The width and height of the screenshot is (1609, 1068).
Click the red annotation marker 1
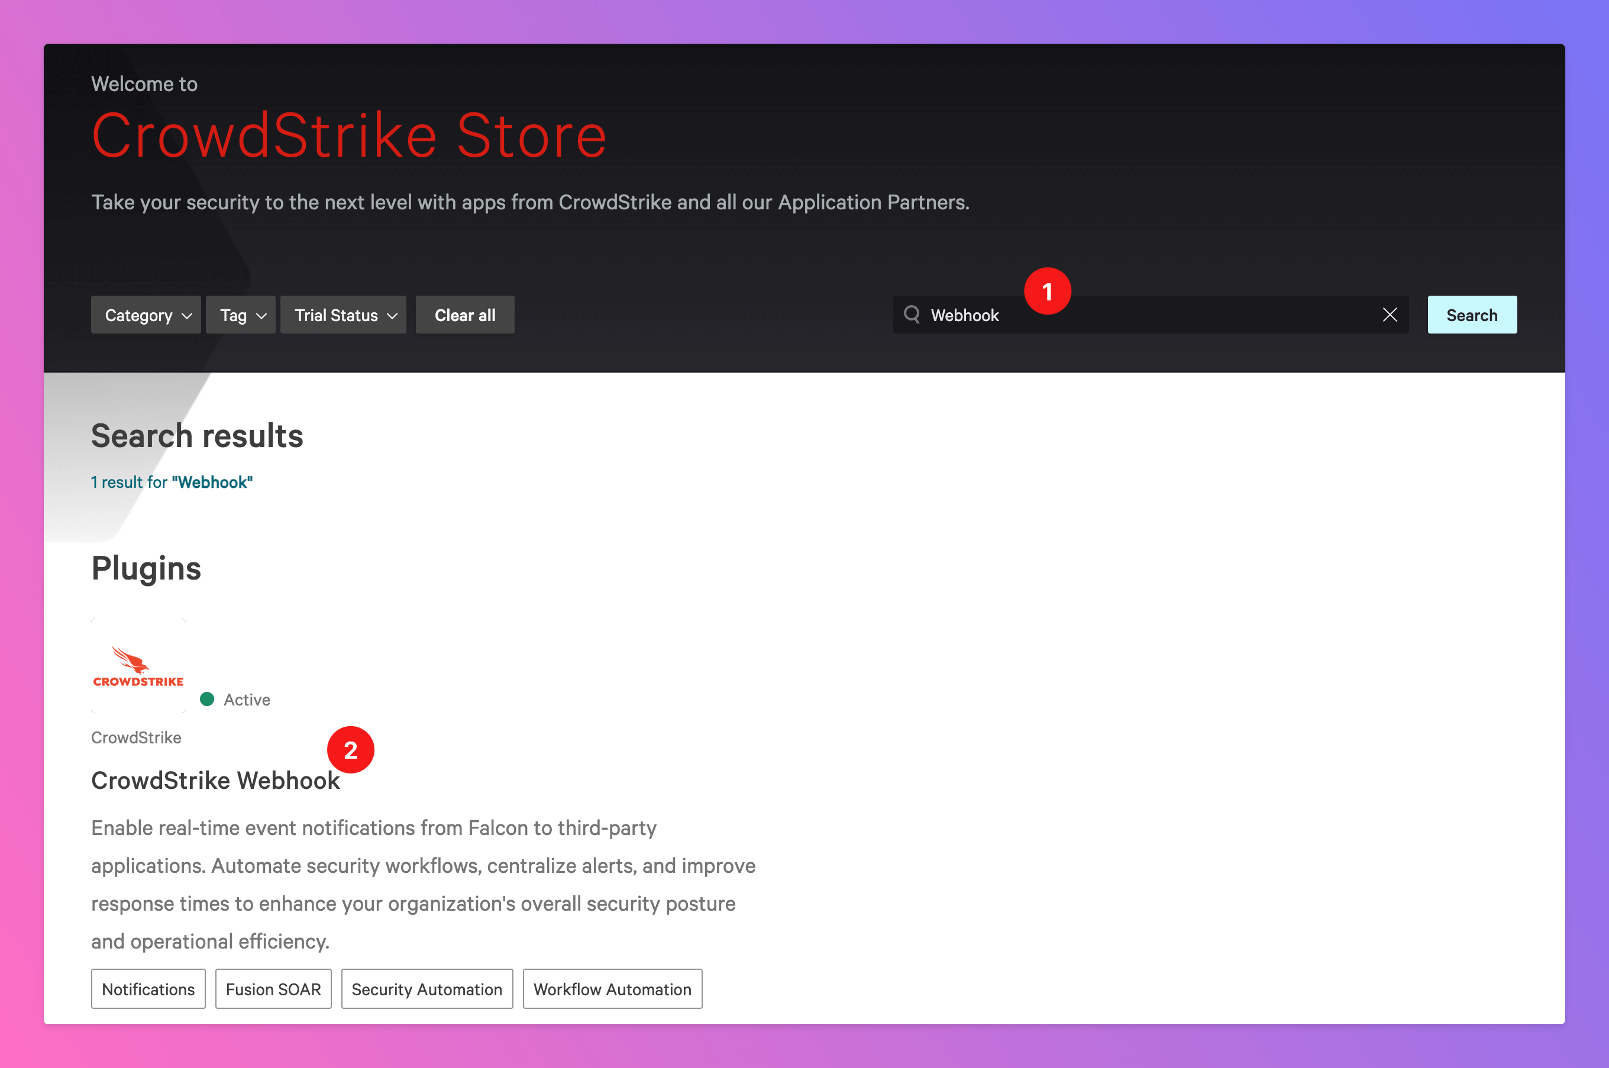click(x=1047, y=292)
